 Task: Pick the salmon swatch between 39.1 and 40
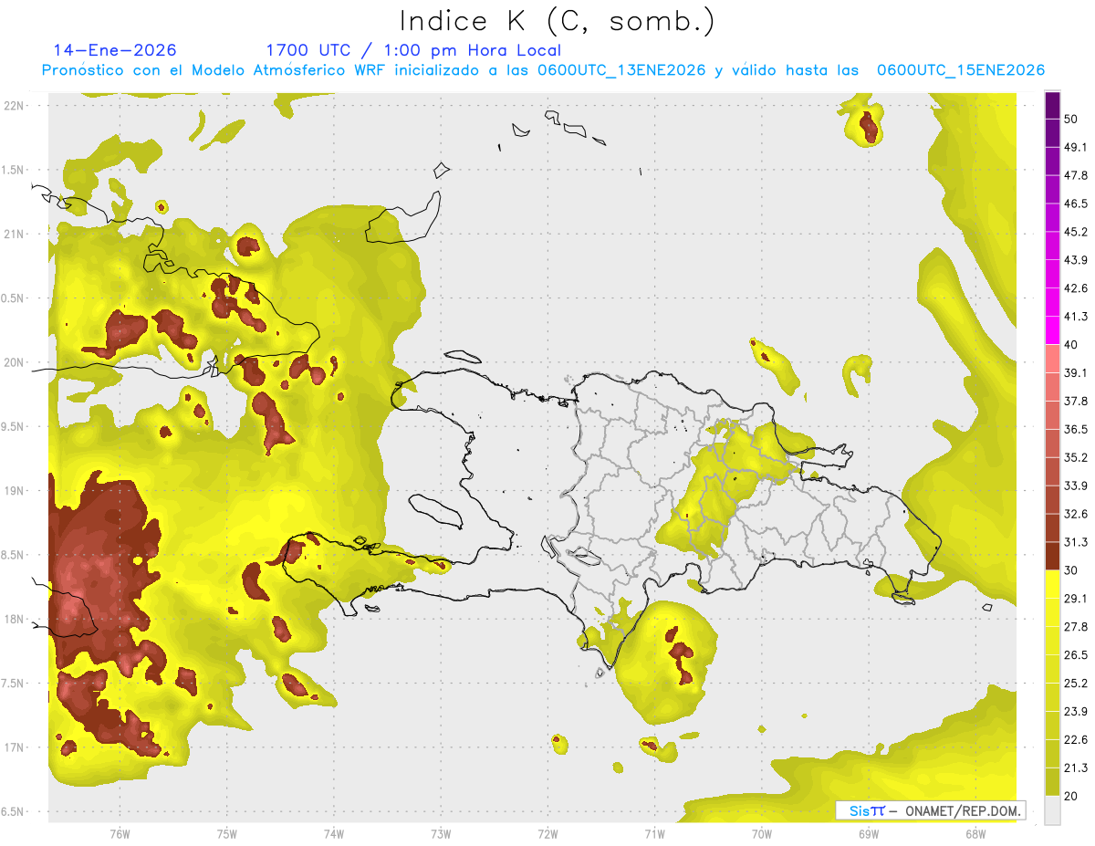(1052, 360)
